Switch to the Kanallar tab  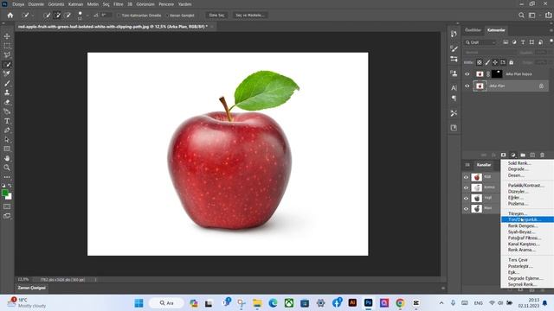point(484,165)
